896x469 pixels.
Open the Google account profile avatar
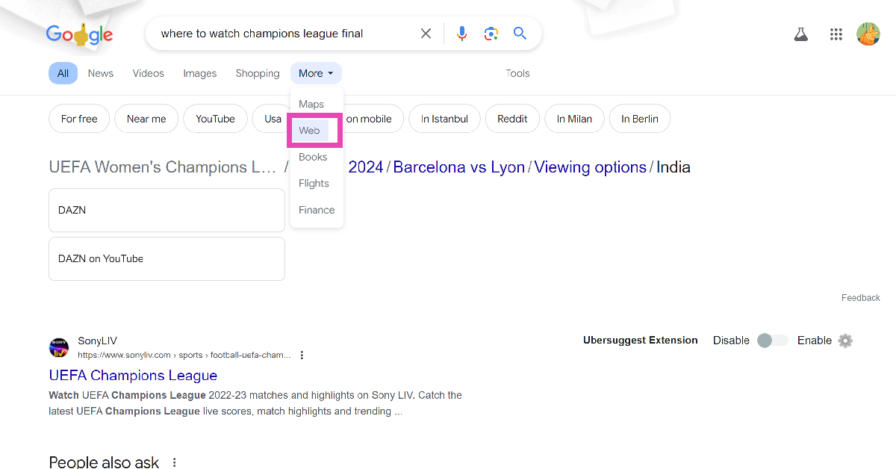pos(868,34)
